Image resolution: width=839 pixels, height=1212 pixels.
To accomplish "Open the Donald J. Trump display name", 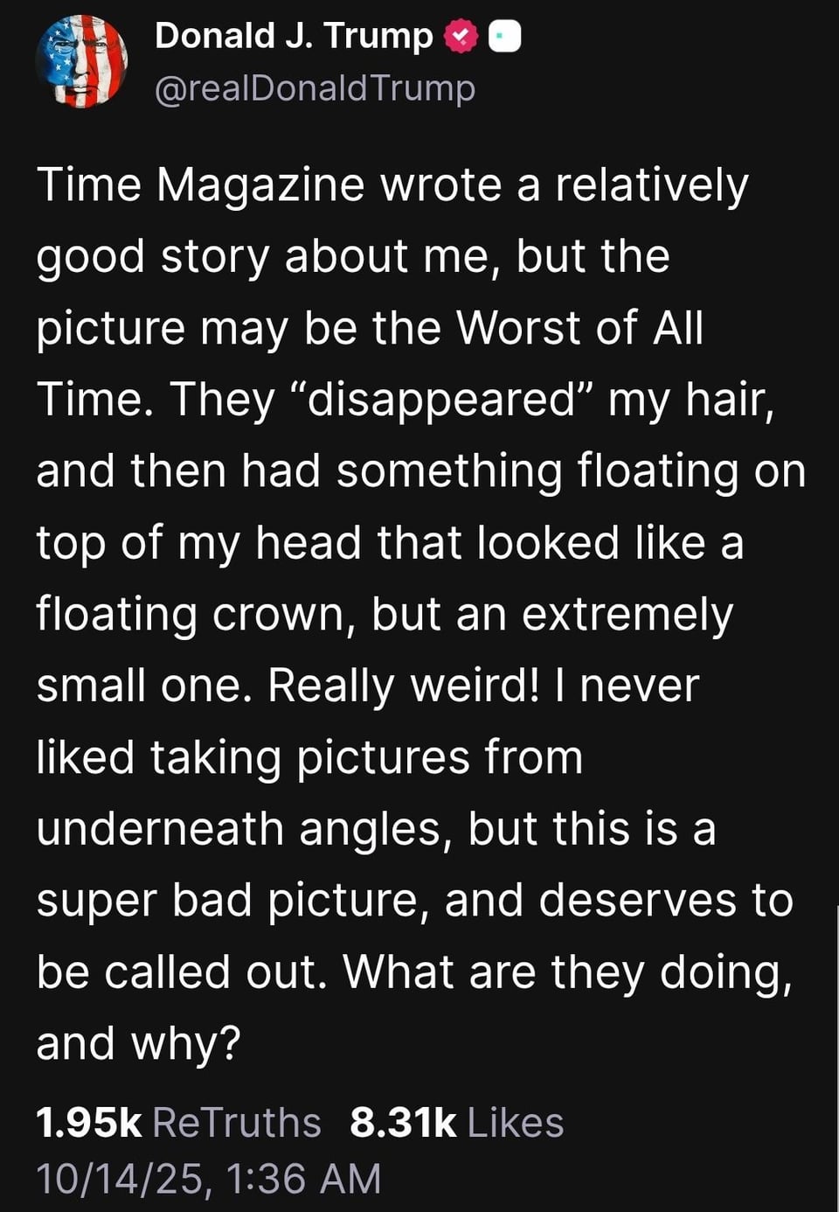I will point(293,37).
